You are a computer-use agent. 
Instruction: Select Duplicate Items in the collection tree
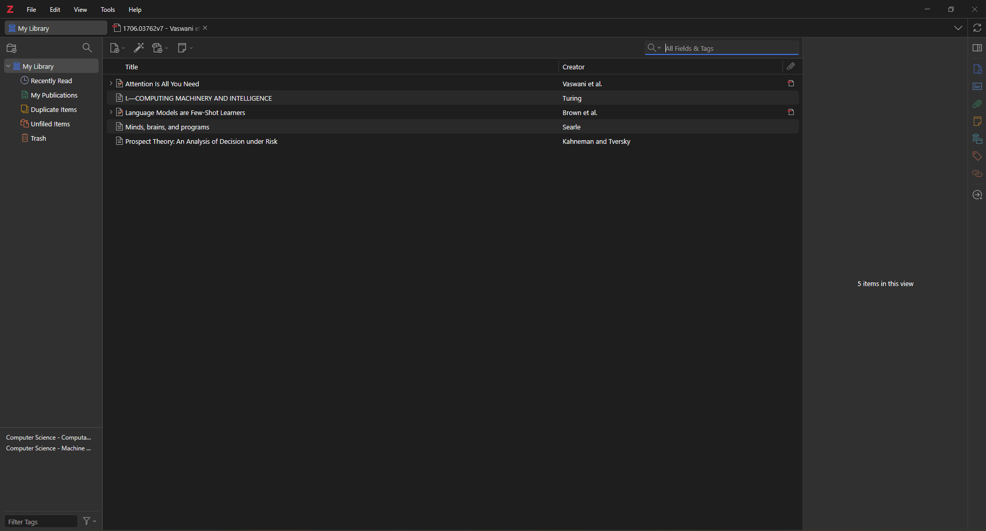pyautogui.click(x=53, y=110)
